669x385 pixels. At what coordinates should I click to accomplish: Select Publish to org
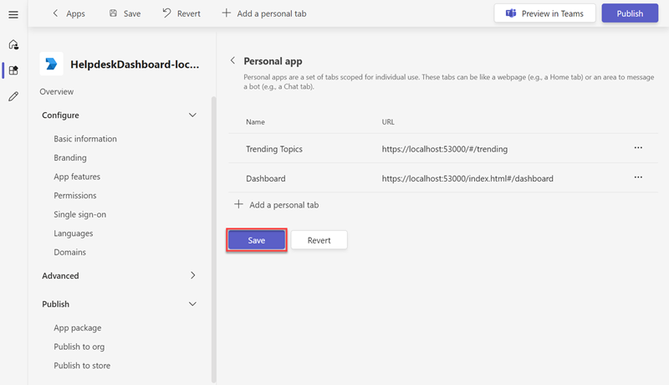click(79, 346)
